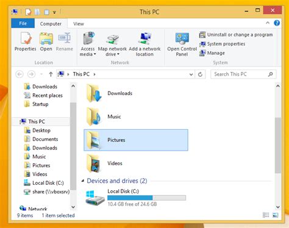
Task: Expand breadcrumb arrow after This PC
Action: point(95,74)
